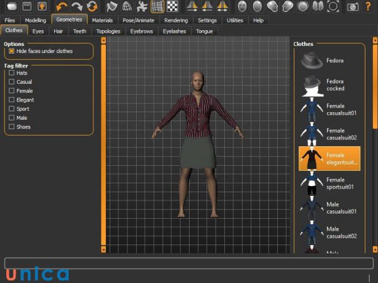
Task: Toggle the checkered background icon
Action: tap(173, 7)
